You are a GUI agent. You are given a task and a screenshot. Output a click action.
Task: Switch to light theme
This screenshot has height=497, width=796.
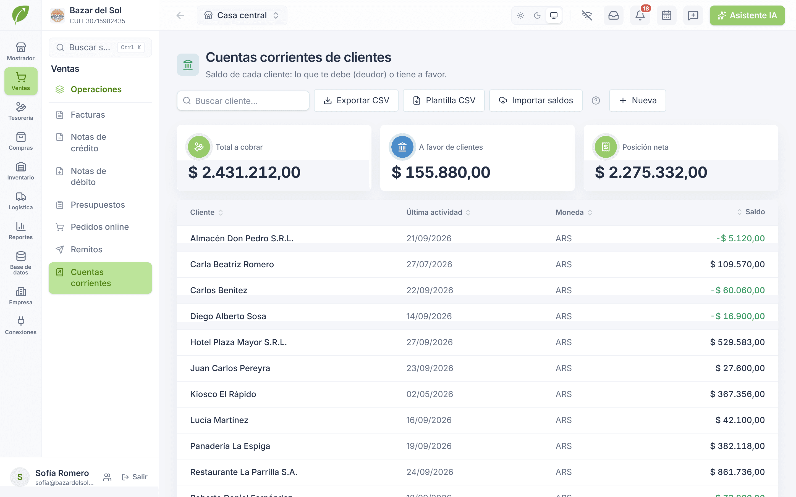pos(521,15)
